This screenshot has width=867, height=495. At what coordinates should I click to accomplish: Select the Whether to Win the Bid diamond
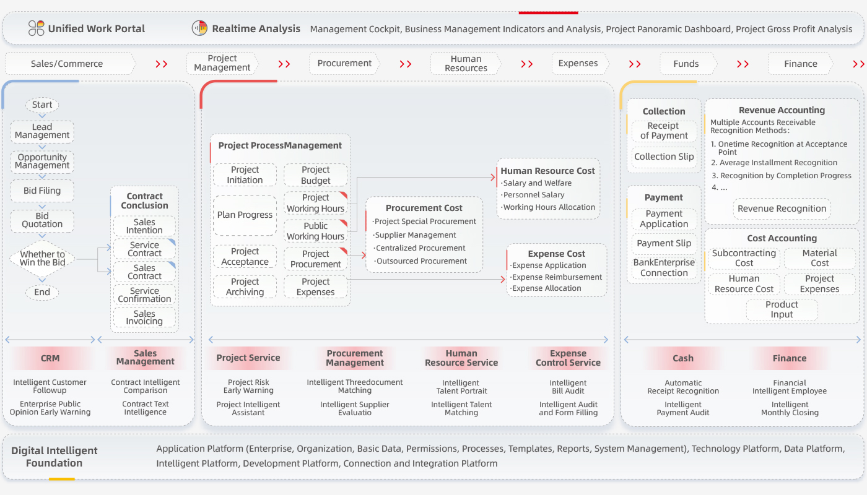(42, 259)
